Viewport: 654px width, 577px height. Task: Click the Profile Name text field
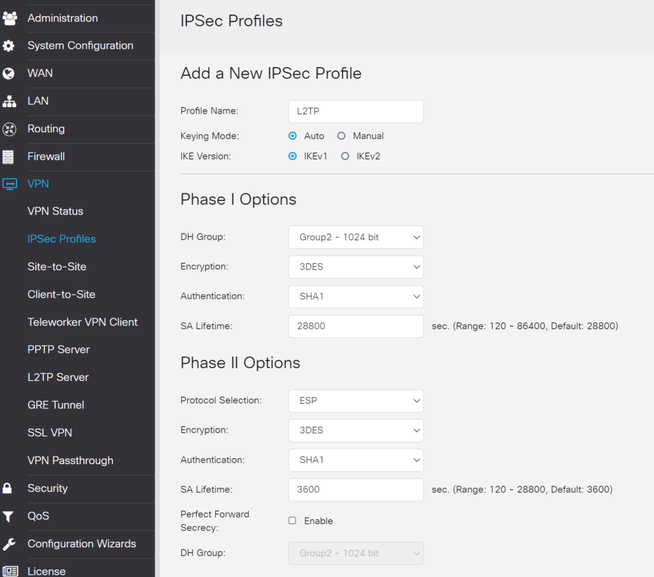356,111
